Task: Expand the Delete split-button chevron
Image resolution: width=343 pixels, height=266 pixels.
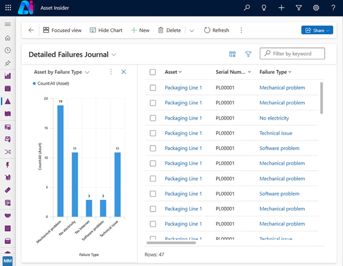Action: tap(192, 30)
